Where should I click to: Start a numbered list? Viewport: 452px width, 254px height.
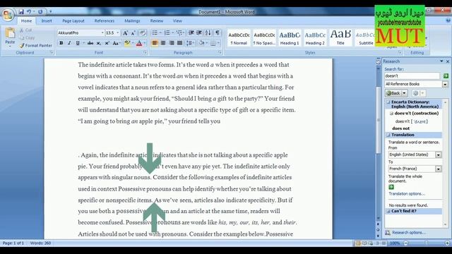click(x=167, y=33)
